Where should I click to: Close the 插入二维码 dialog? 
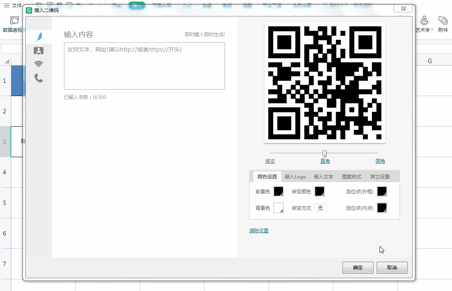click(x=403, y=8)
